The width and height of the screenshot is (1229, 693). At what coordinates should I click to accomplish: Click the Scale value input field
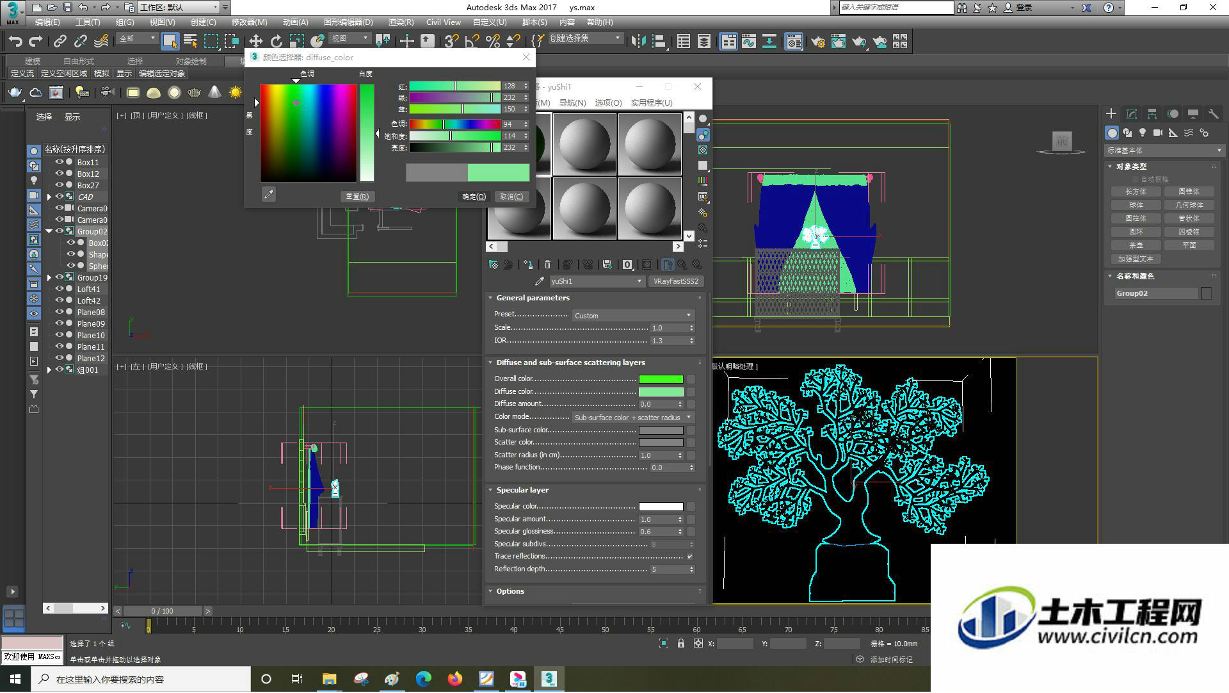tap(668, 328)
